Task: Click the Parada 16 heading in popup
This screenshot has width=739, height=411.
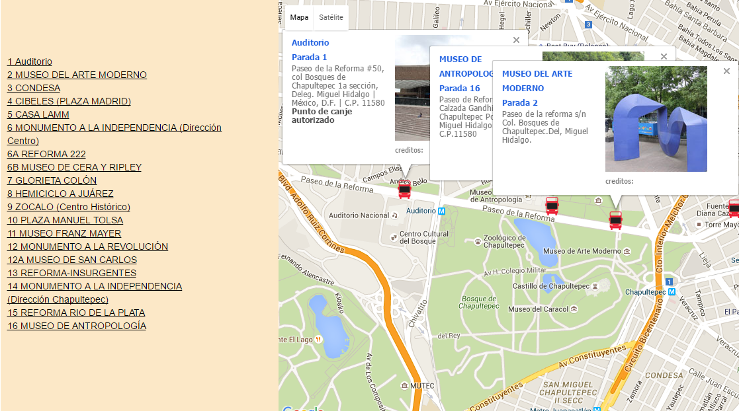Action: [460, 88]
